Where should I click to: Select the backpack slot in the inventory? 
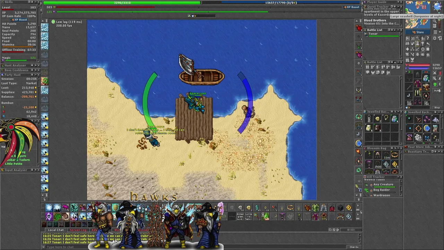click(426, 78)
